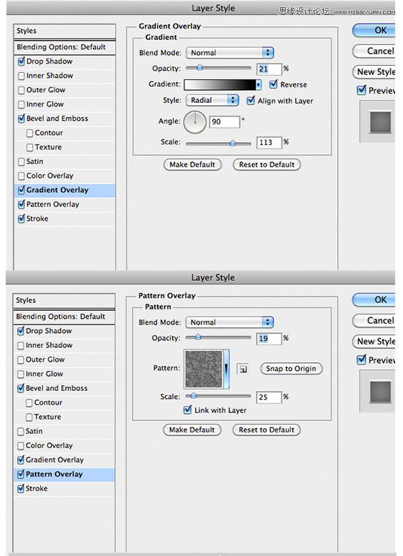
Task: Select Blending Options: Default in Gradient Overlay dialog
Action: [65, 47]
